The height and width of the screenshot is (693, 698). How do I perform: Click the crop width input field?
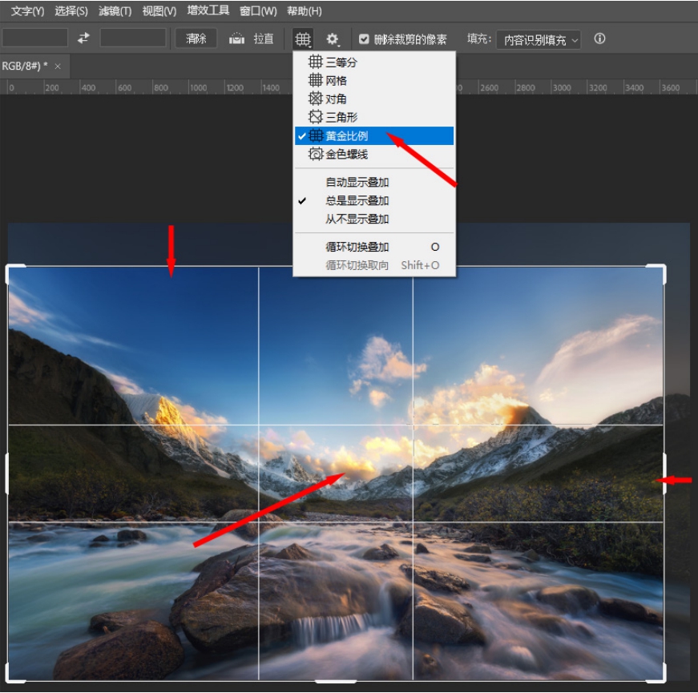pyautogui.click(x=34, y=38)
